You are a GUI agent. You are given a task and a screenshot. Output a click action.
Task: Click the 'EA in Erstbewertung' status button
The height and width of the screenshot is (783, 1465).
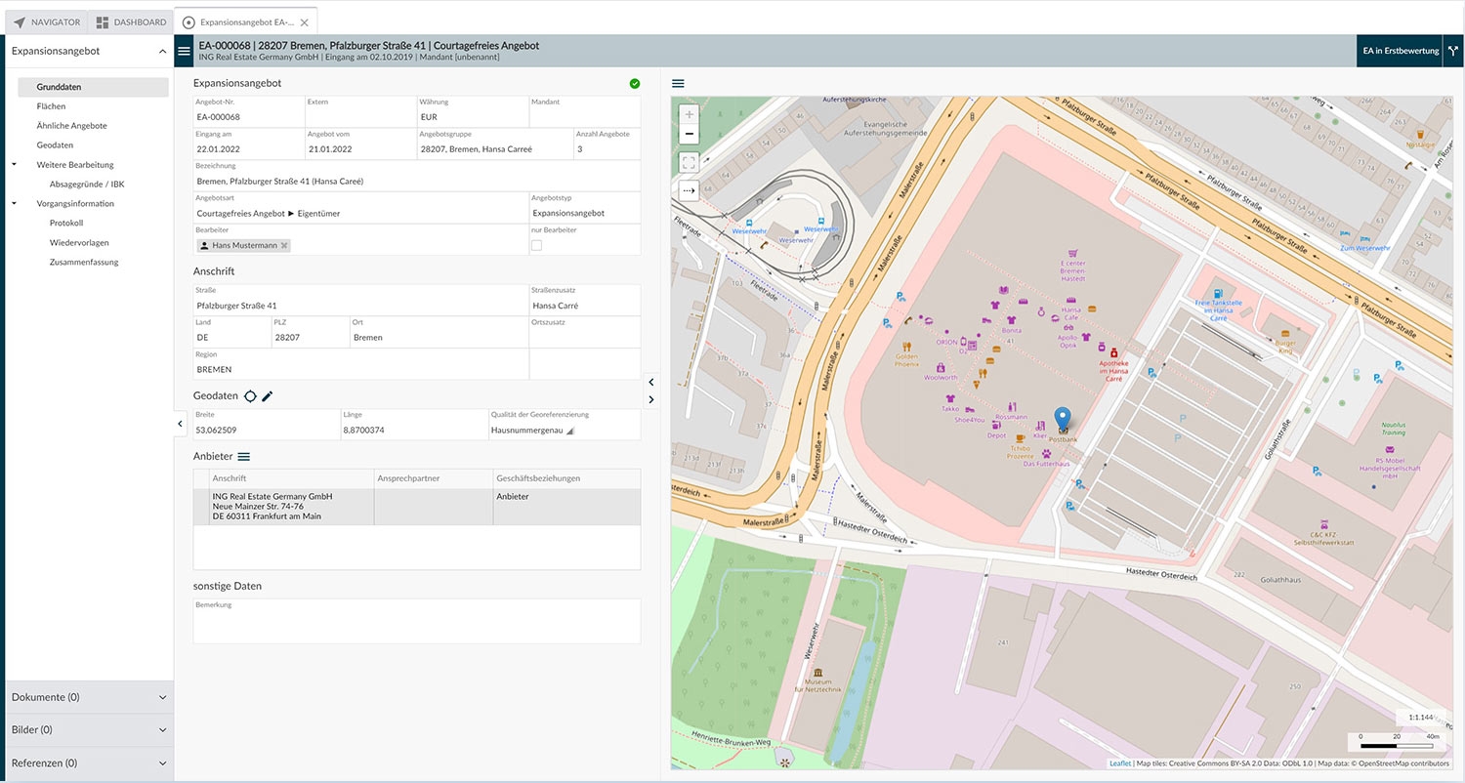coord(1399,51)
